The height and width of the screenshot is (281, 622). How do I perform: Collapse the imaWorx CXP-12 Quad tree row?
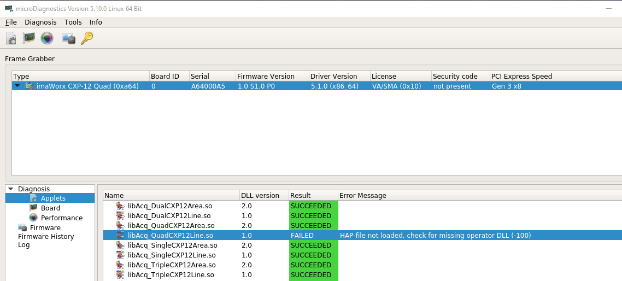(x=17, y=86)
